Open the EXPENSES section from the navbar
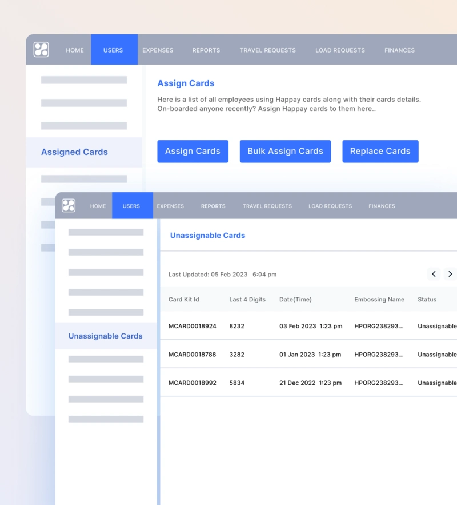 point(158,50)
